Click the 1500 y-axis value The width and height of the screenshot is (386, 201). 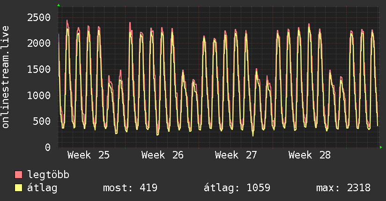pos(39,69)
